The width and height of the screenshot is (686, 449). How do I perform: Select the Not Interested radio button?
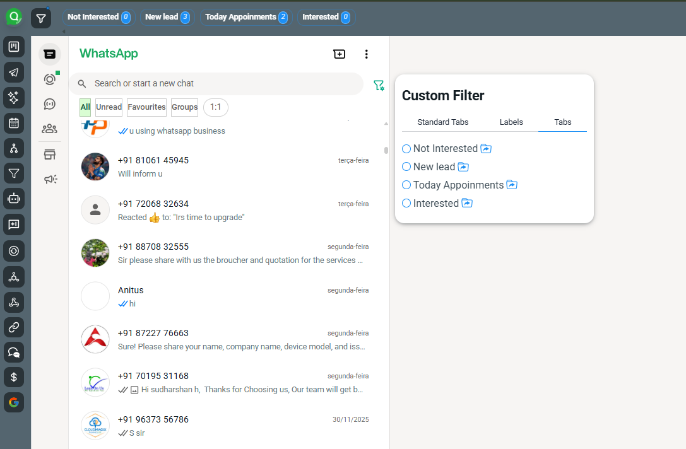(x=406, y=148)
